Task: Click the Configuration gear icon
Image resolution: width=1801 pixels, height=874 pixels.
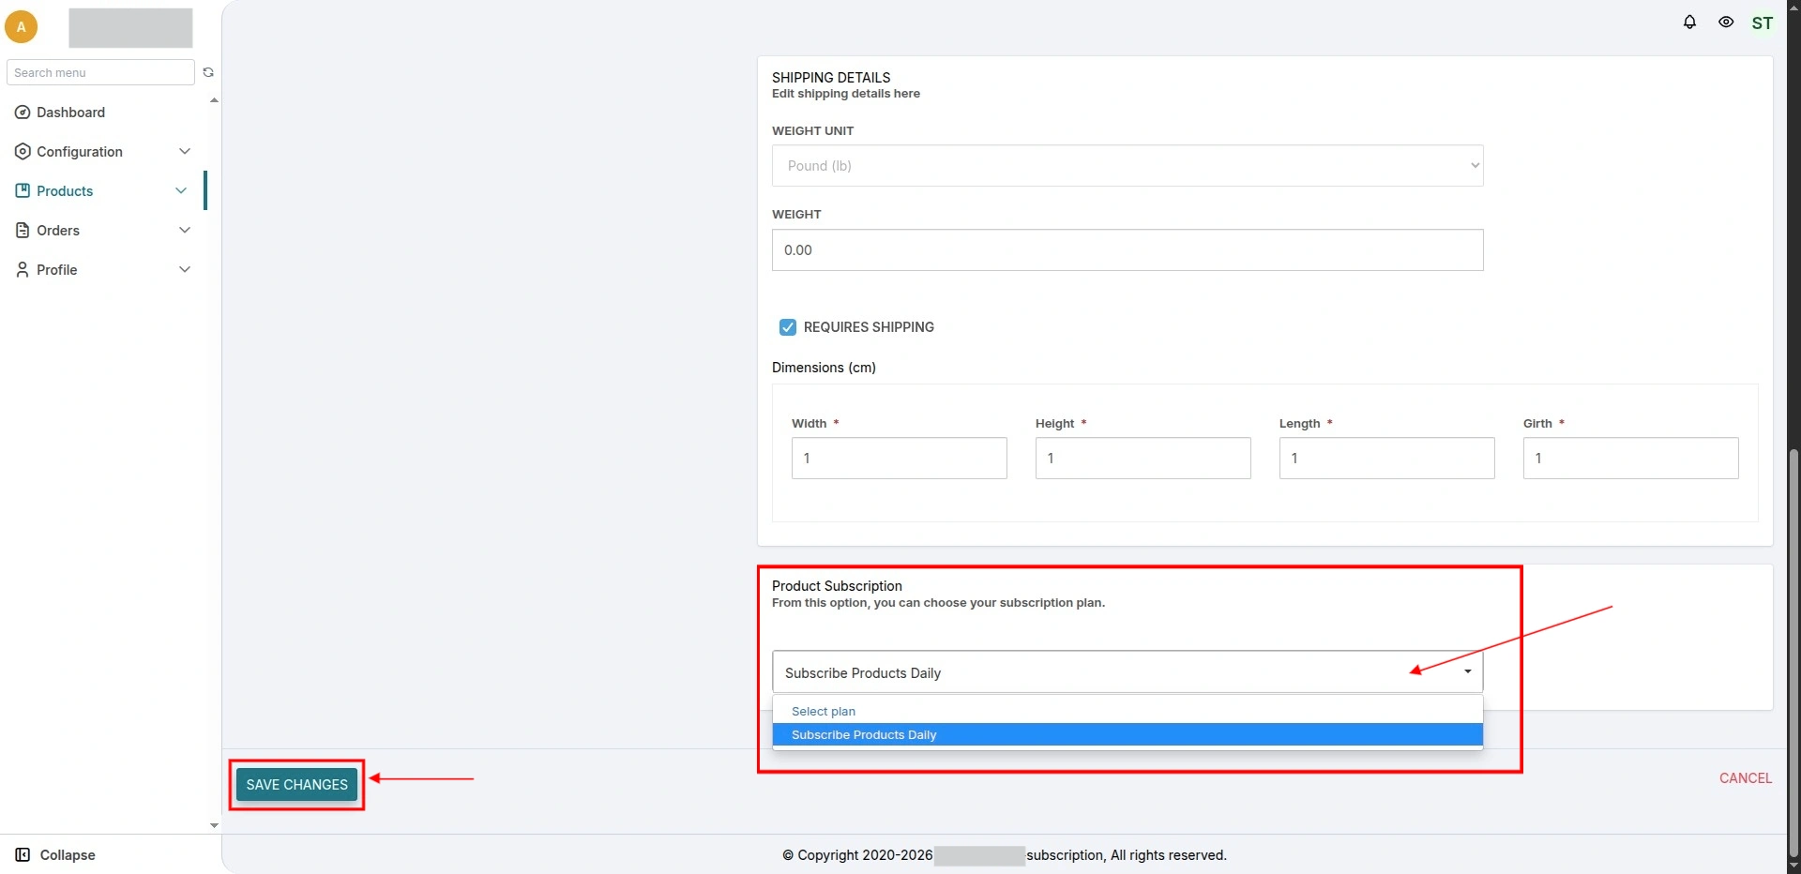Action: click(23, 152)
